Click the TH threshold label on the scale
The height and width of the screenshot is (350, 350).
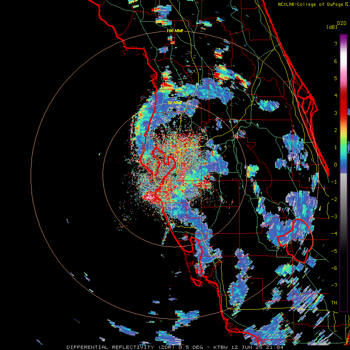[334, 303]
